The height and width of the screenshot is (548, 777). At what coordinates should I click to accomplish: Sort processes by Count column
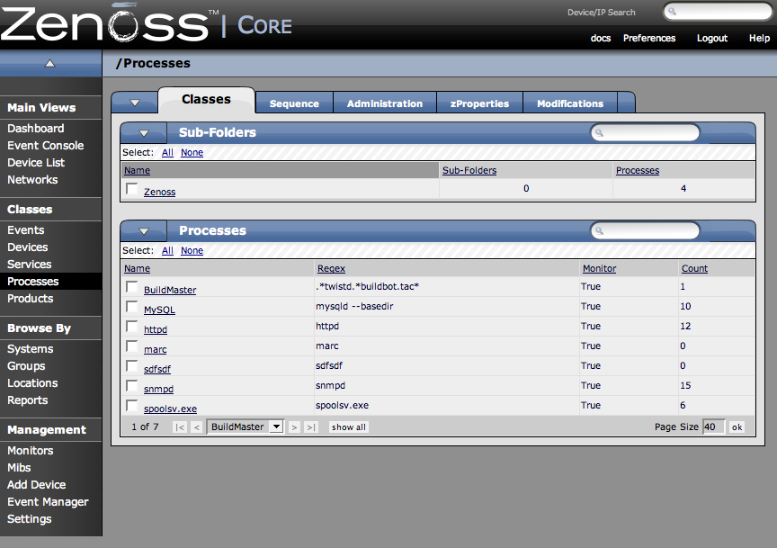(x=694, y=269)
